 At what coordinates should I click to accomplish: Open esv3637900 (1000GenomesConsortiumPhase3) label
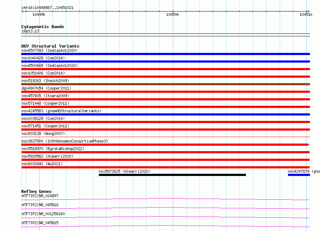coord(65,141)
